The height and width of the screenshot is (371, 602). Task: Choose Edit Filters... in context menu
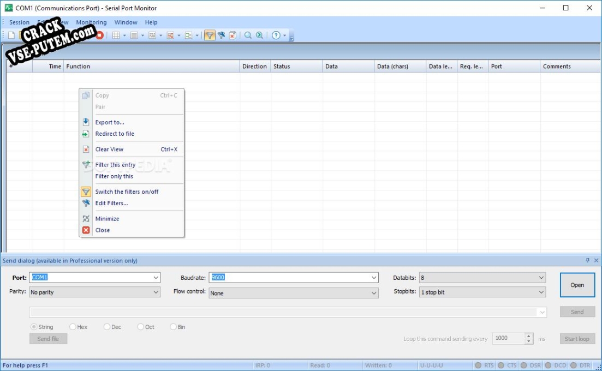132,204
